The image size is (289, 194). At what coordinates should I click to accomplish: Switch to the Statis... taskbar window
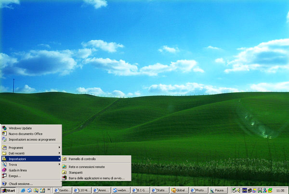point(160,190)
